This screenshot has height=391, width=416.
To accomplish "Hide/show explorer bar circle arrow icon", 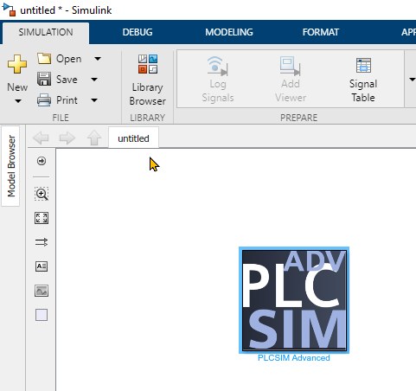I will coord(42,161).
